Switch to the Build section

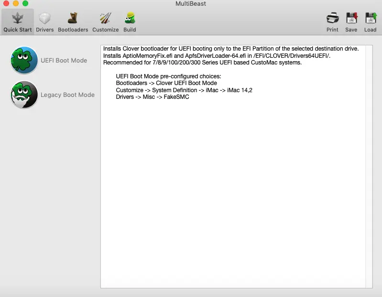point(130,22)
